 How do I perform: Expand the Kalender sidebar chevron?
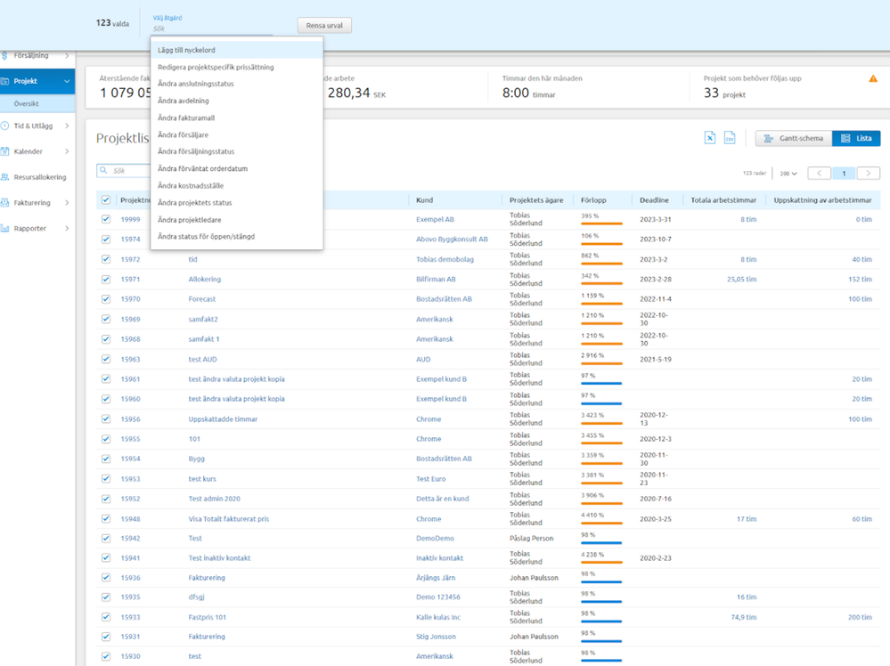pyautogui.click(x=67, y=151)
